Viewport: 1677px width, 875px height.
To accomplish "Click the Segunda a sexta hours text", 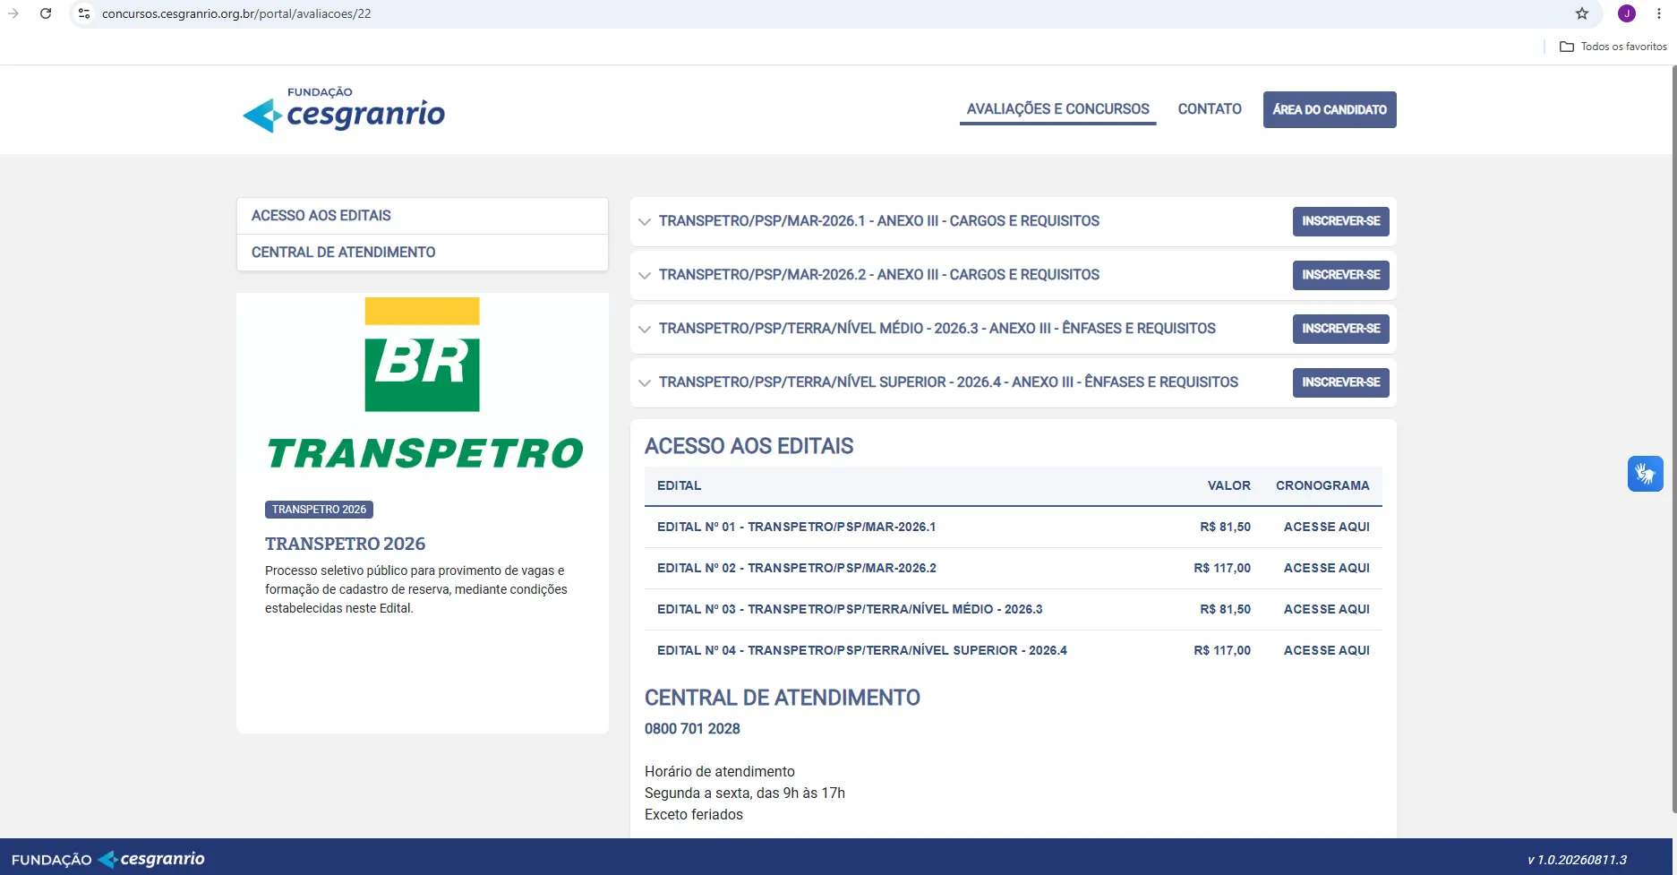I will 745,793.
